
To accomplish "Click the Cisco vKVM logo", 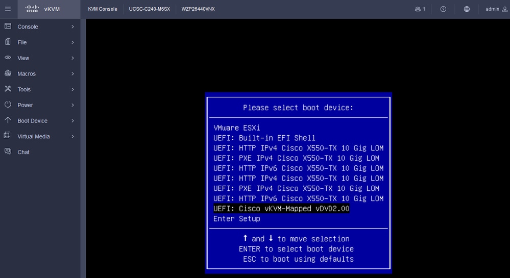I will click(x=42, y=9).
